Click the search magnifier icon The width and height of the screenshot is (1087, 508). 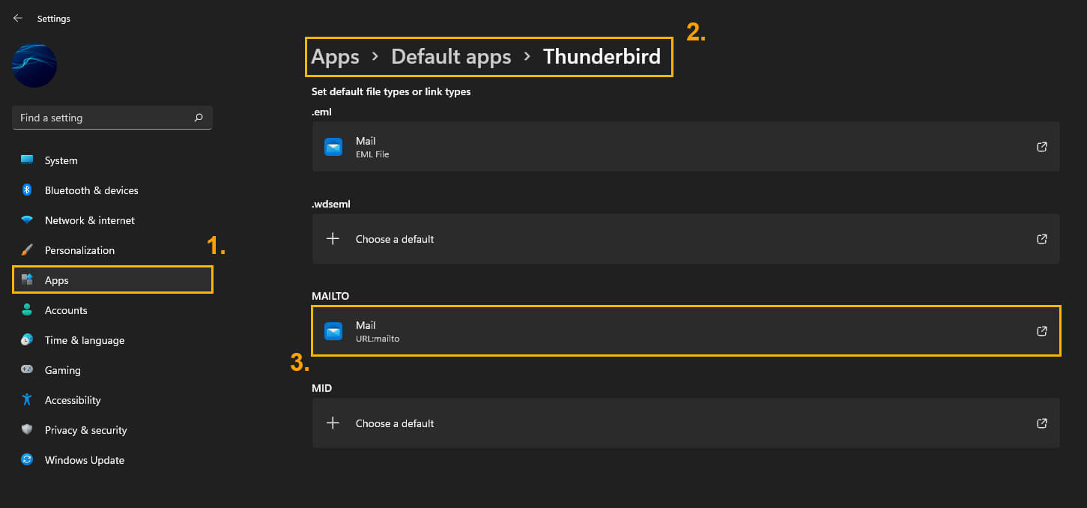[199, 118]
